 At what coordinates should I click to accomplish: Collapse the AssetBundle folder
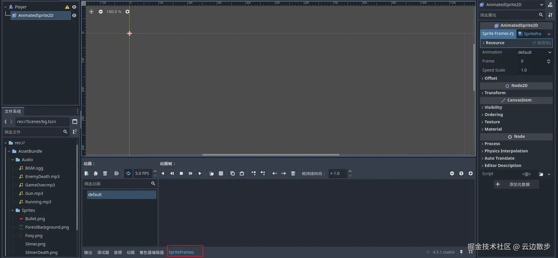(9, 151)
